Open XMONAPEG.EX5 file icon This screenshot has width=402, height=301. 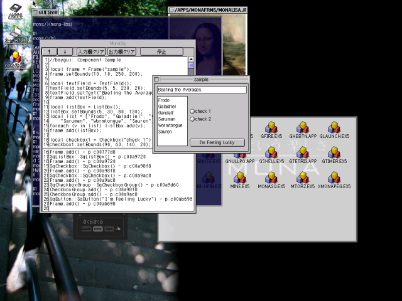pos(334,180)
